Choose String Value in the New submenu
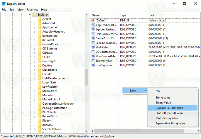The width and height of the screenshot is (201, 139). coord(173,98)
